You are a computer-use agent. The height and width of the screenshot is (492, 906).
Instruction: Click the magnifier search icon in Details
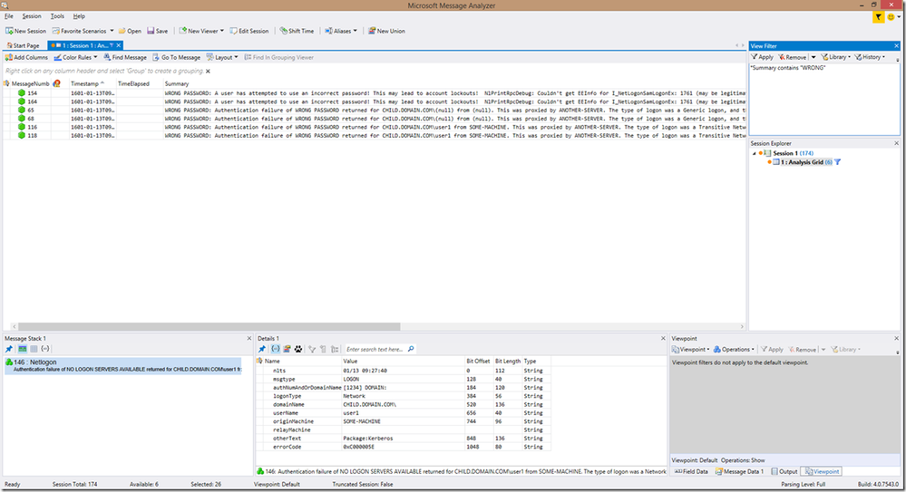[x=411, y=349]
